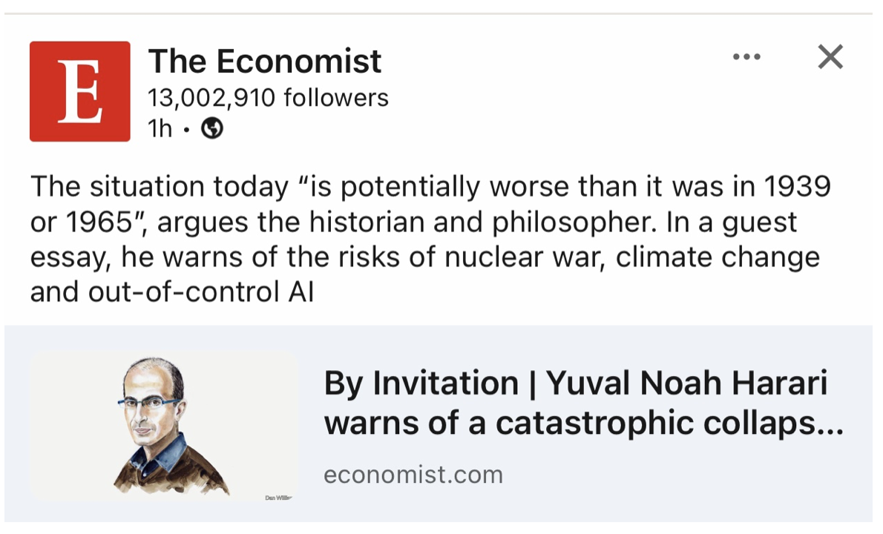Screen dimensions: 883x534
Task: Click the economist.com domain text
Action: pos(413,475)
